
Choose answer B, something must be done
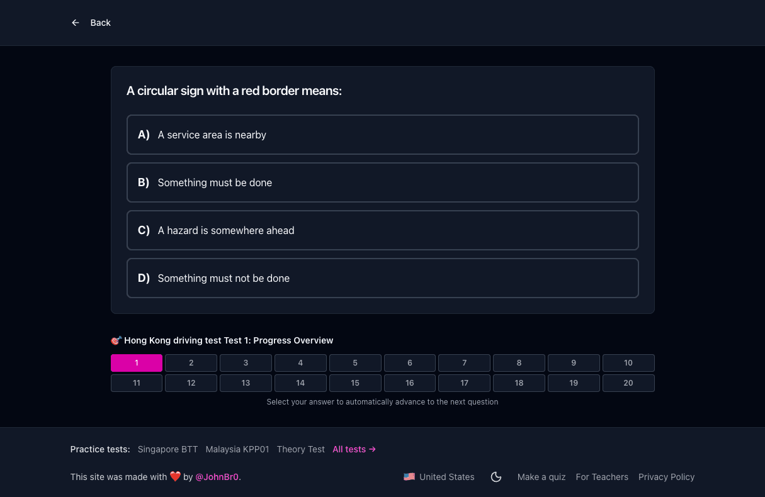click(383, 182)
